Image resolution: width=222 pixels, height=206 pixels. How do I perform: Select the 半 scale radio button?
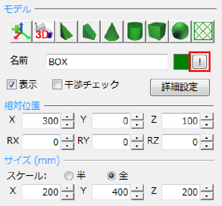click(69, 176)
